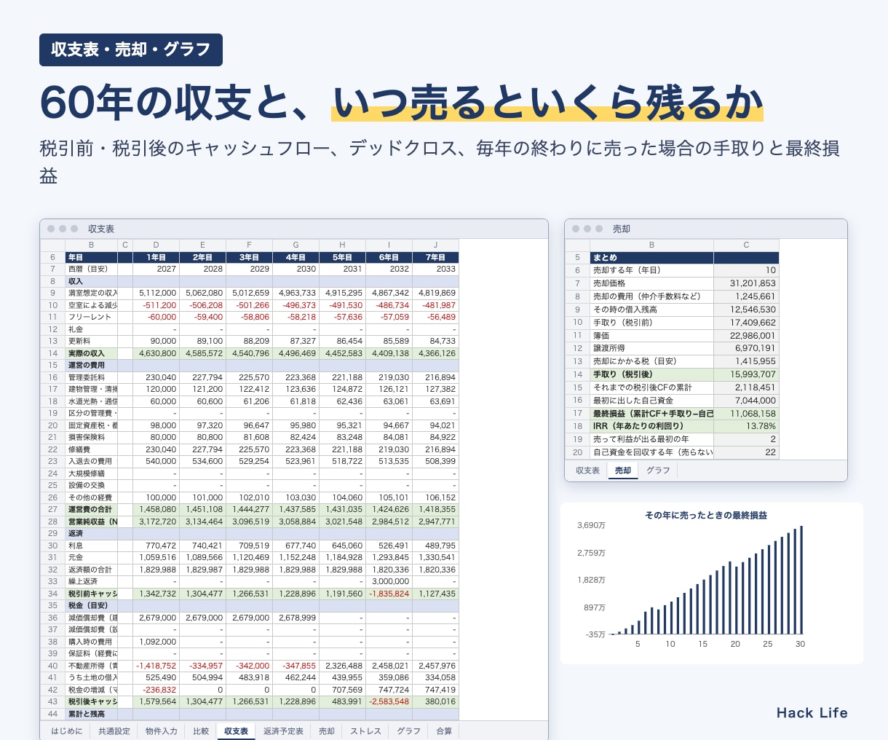Open the はじめに sheet tab
The width and height of the screenshot is (888, 740).
pyautogui.click(x=67, y=731)
